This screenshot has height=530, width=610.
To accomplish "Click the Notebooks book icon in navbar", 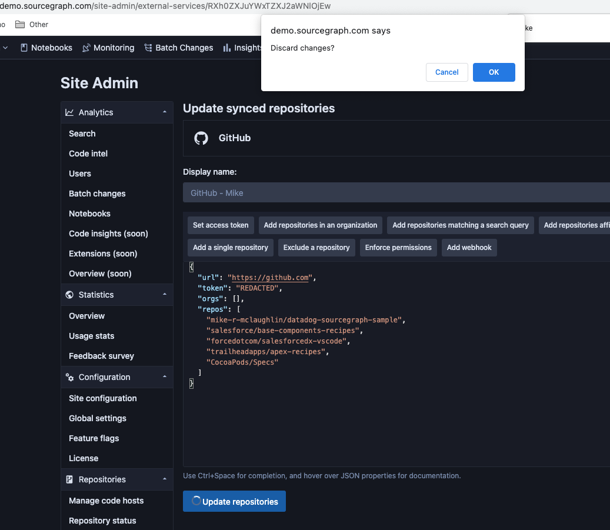I will [x=24, y=48].
